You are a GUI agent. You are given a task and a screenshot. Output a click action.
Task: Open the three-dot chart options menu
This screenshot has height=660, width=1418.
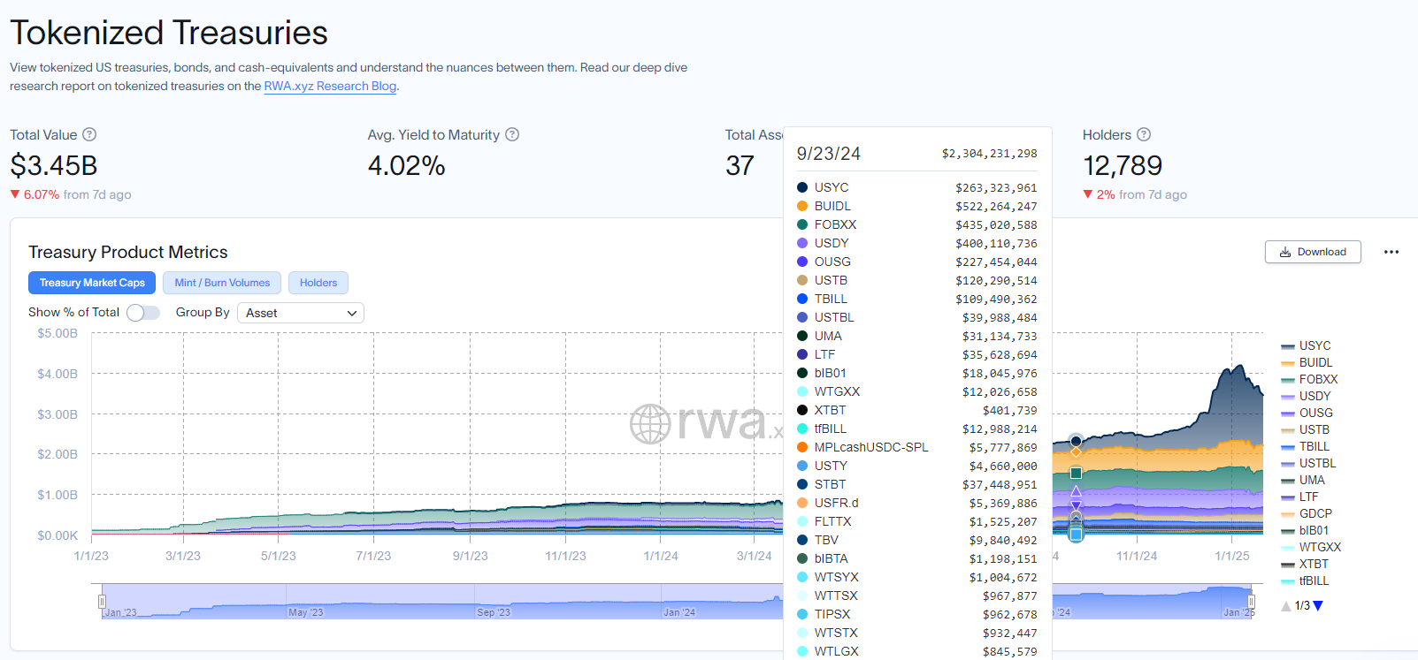pyautogui.click(x=1391, y=252)
